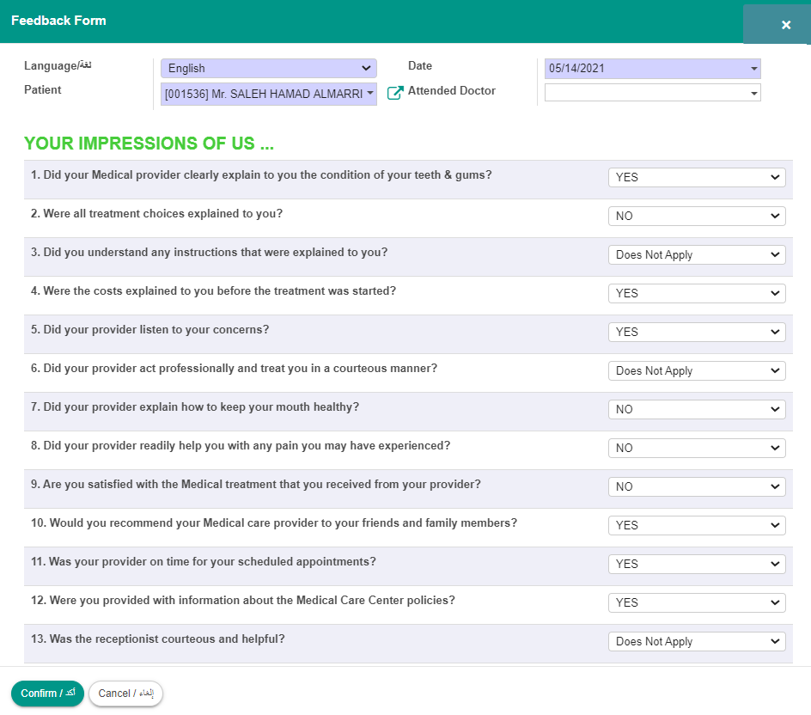Open the Date field dropdown 05/14/2021
The image size is (811, 715).
[652, 68]
